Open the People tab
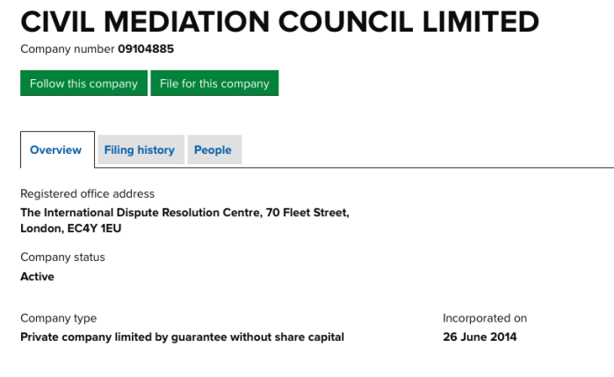614x377 pixels. tap(213, 150)
